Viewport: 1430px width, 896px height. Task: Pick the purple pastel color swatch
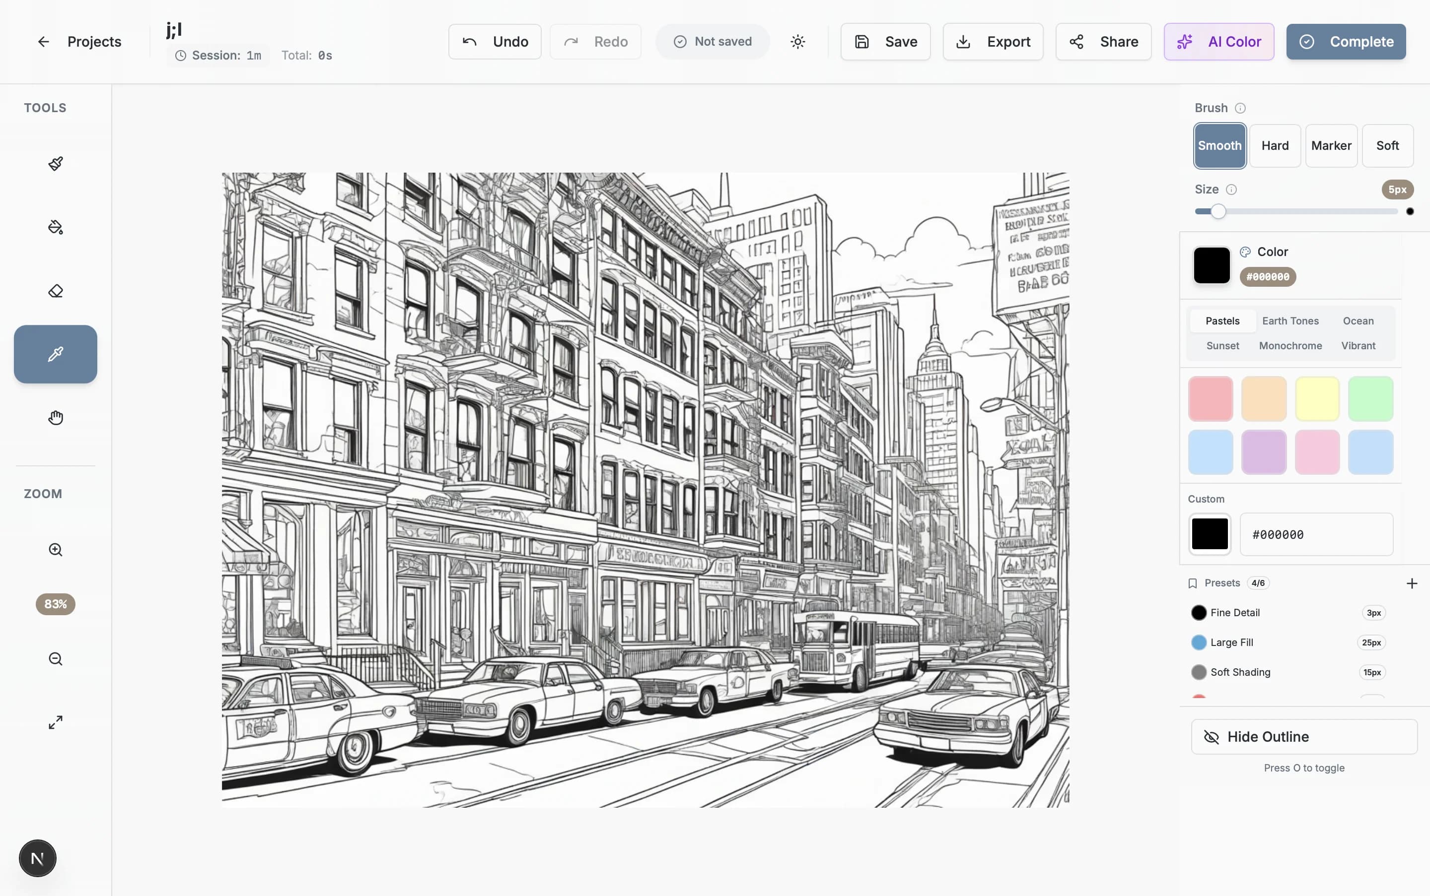point(1263,452)
